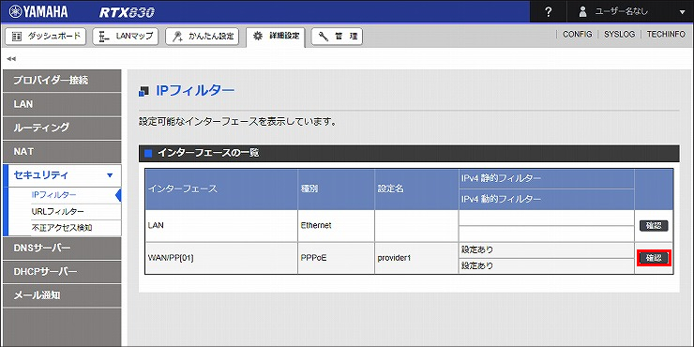The width and height of the screenshot is (694, 347).
Task: Open the CONFIG link
Action: [x=577, y=34]
